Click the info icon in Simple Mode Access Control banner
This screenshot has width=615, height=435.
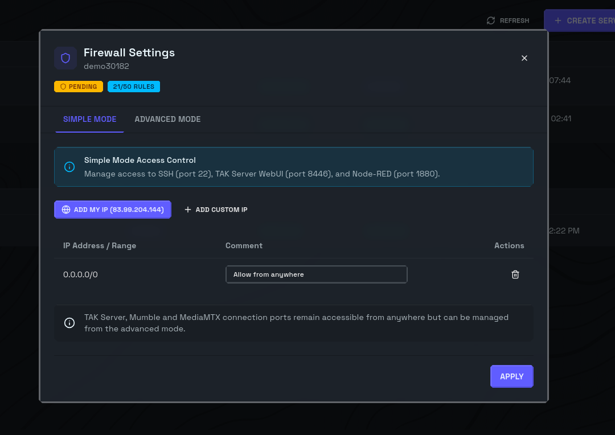[x=69, y=167]
